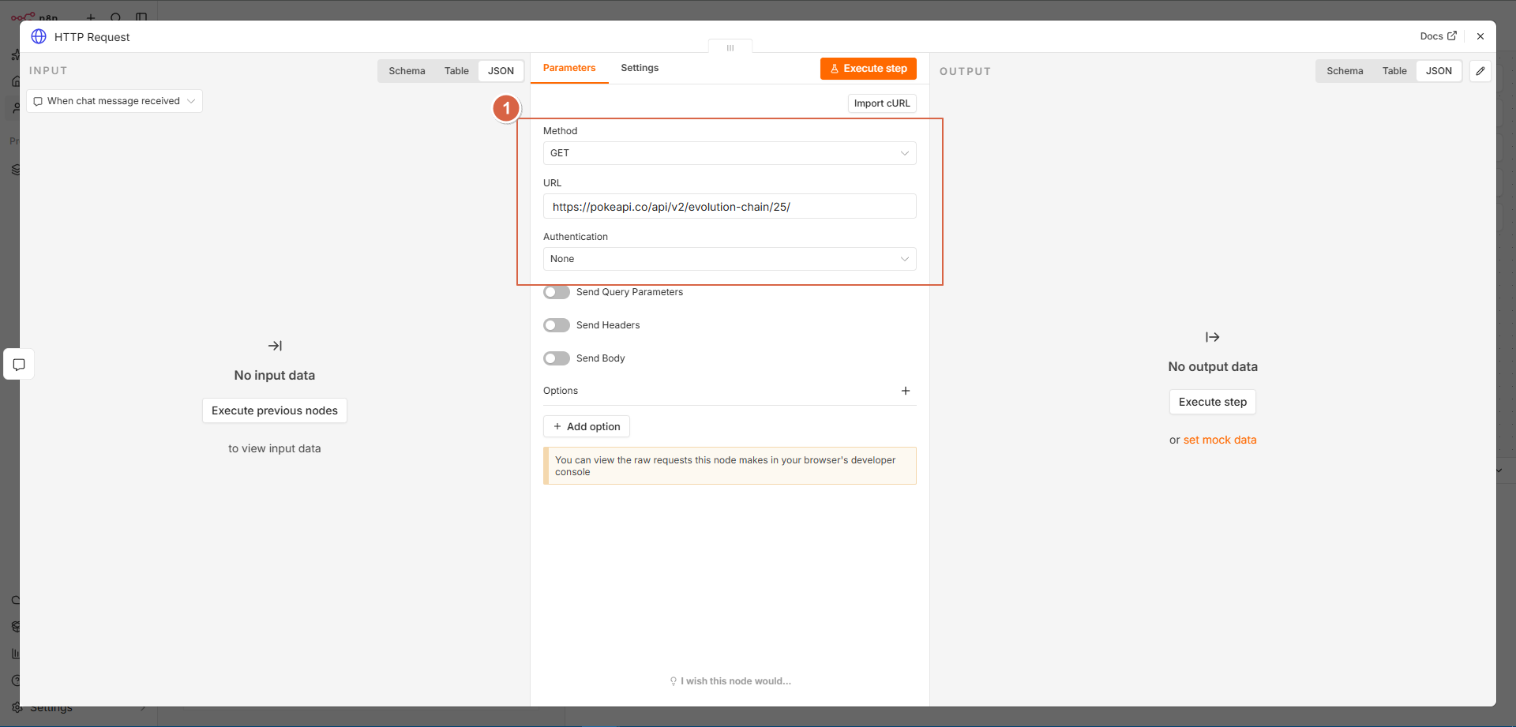Click the output arrow icon above No output data
This screenshot has height=727, width=1516.
(1213, 337)
